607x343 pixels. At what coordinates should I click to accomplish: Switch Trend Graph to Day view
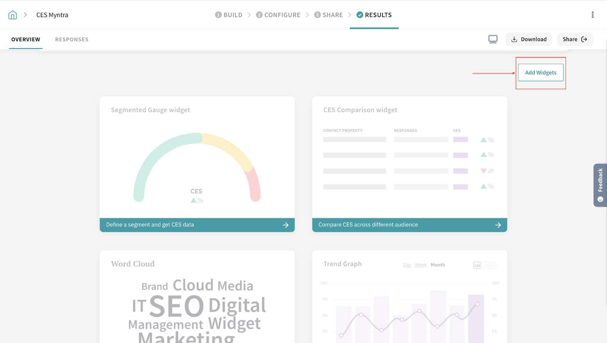[x=407, y=265]
